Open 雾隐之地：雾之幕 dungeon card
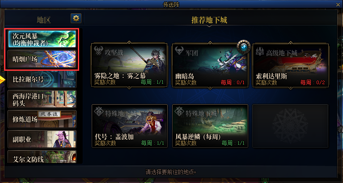The image size is (343, 183). coord(130,65)
